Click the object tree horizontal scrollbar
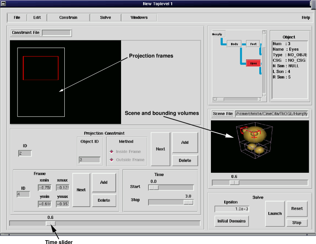Viewport: 316px width, 244px height. (x=236, y=99)
